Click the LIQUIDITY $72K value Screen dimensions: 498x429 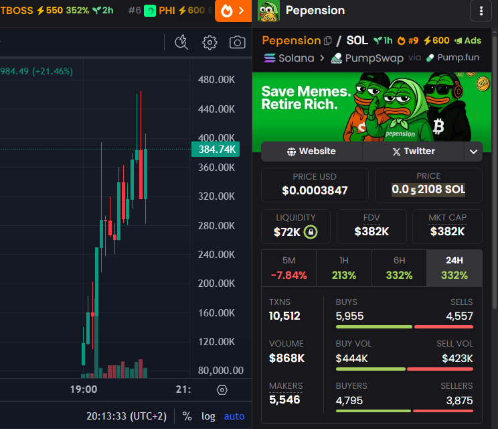(x=286, y=232)
